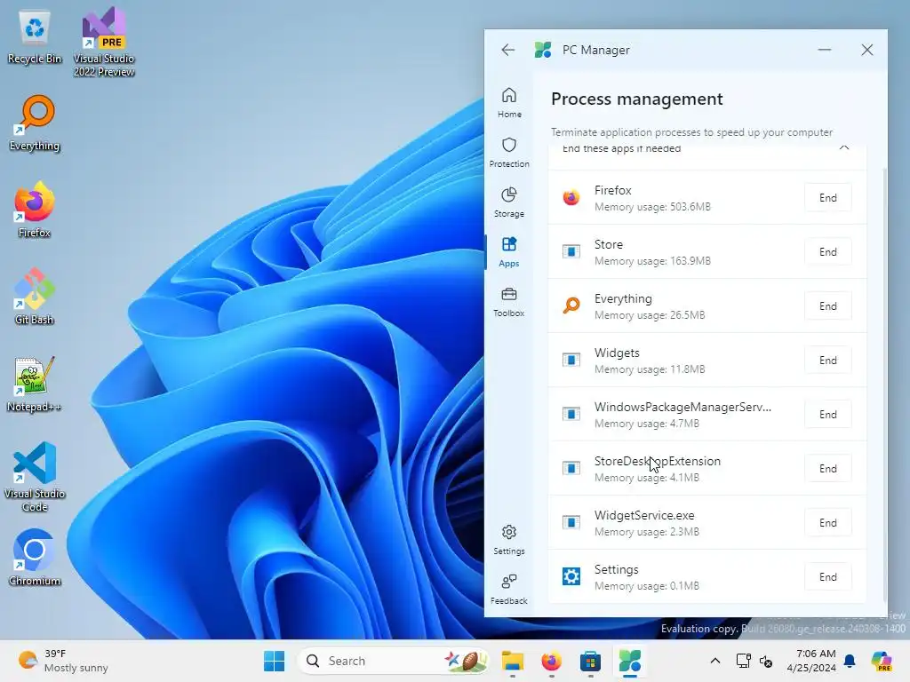Collapse the 'End these apps if needed' list

tap(844, 148)
